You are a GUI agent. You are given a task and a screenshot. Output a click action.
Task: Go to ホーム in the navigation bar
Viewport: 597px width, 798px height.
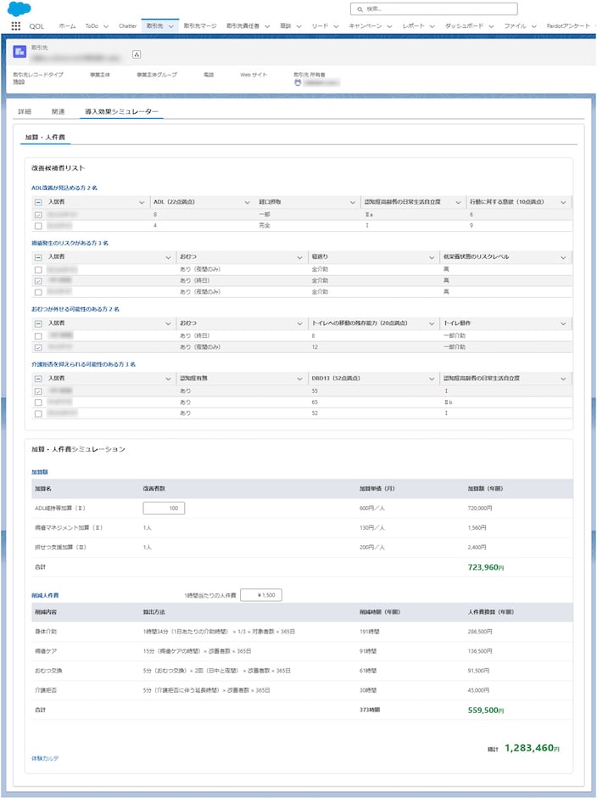click(x=67, y=26)
